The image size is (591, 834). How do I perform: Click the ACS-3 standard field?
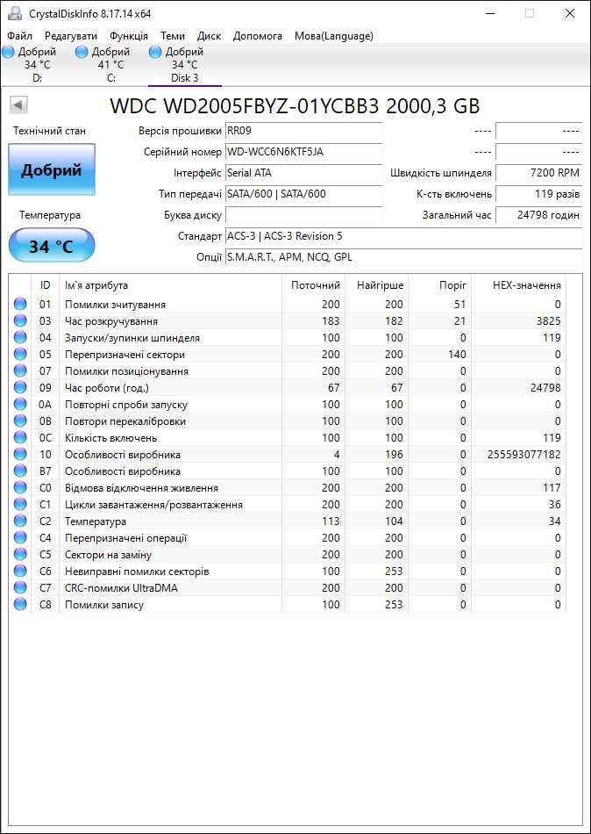[x=404, y=236]
